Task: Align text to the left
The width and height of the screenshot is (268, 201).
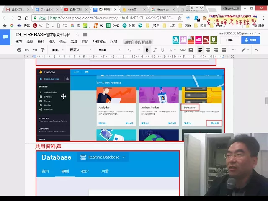Action: click(200, 50)
